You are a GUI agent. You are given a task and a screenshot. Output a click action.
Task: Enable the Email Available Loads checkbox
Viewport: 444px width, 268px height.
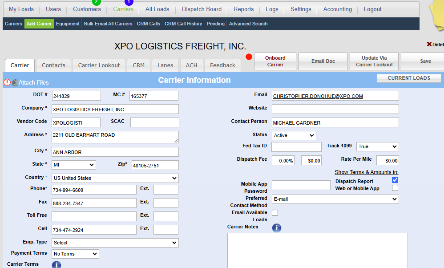tap(275, 213)
